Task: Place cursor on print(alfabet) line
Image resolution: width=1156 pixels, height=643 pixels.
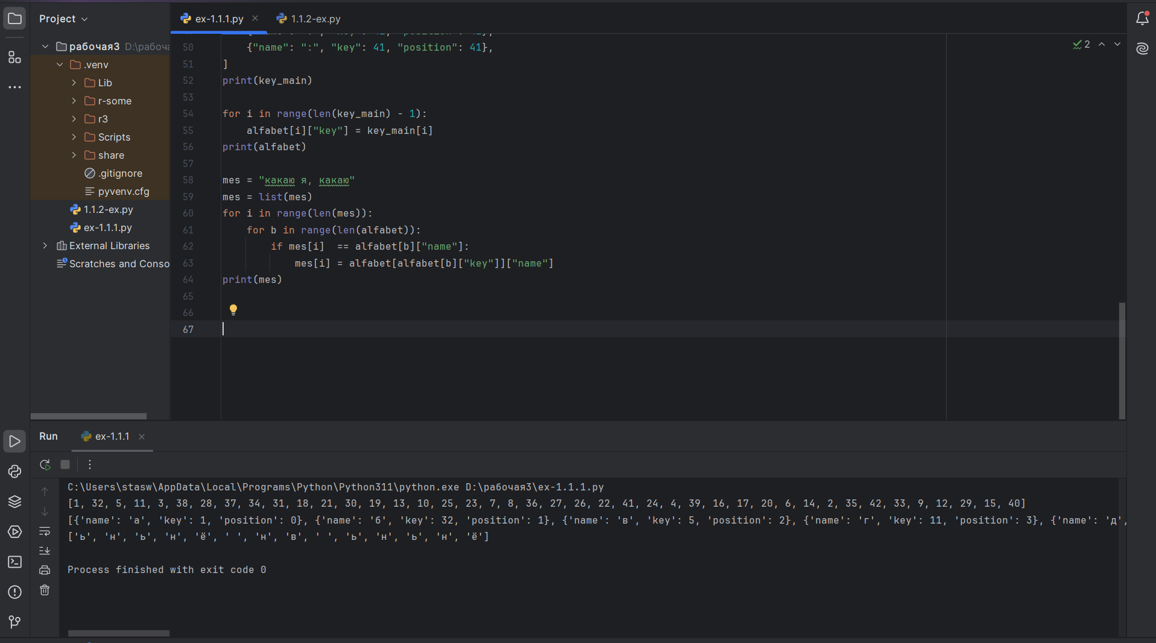Action: tap(264, 147)
